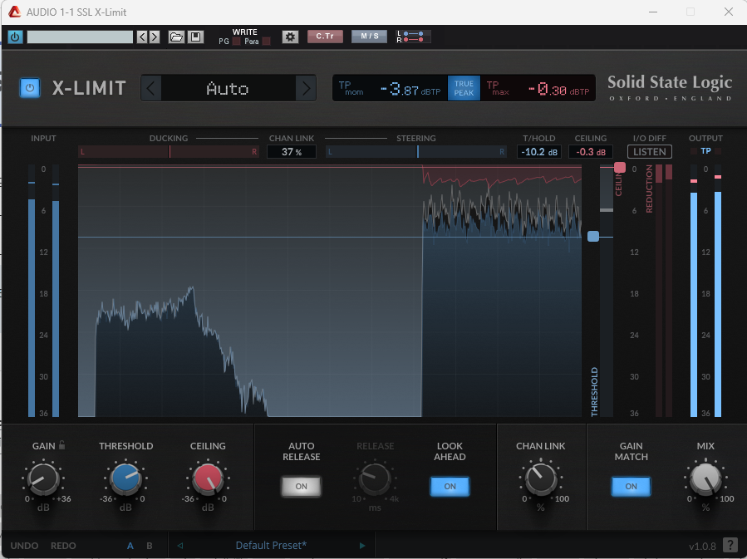Click the Chan Link knob
The image size is (747, 559).
click(x=541, y=478)
